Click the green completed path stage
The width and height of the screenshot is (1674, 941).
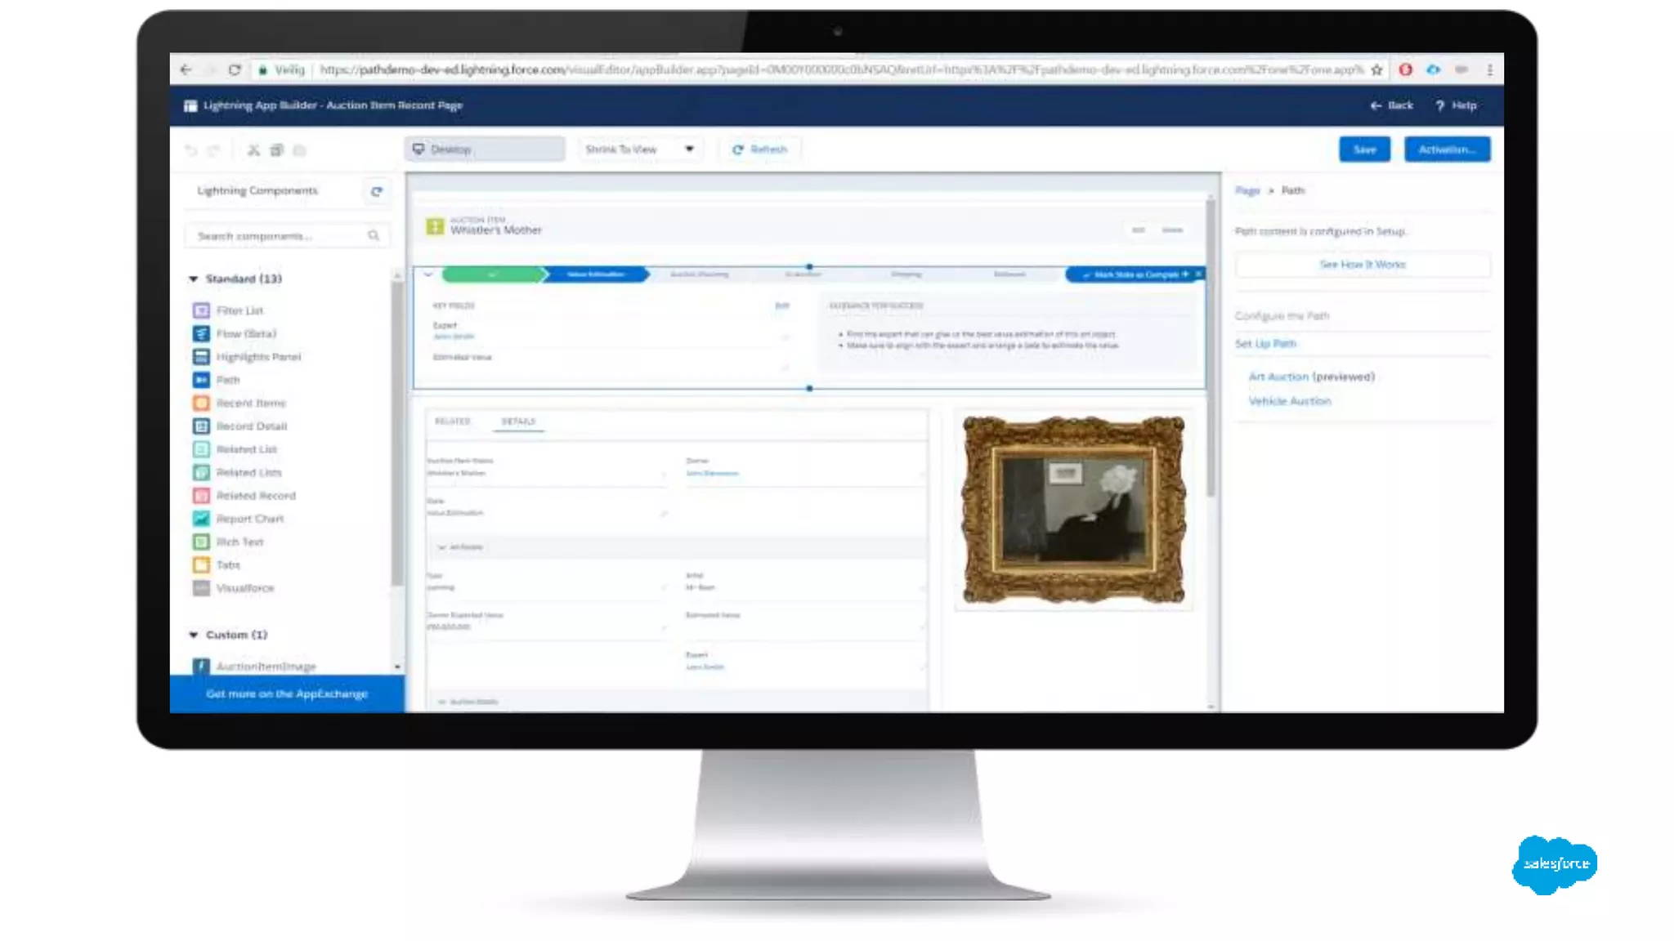(494, 275)
